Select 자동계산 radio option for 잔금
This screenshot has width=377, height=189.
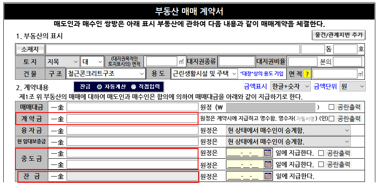[x=99, y=87]
